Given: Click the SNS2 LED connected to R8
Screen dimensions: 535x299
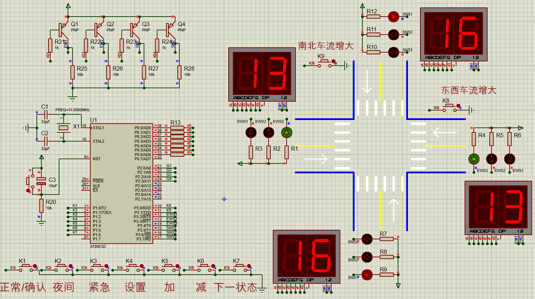Looking at the screenshot, I should 367,257.
